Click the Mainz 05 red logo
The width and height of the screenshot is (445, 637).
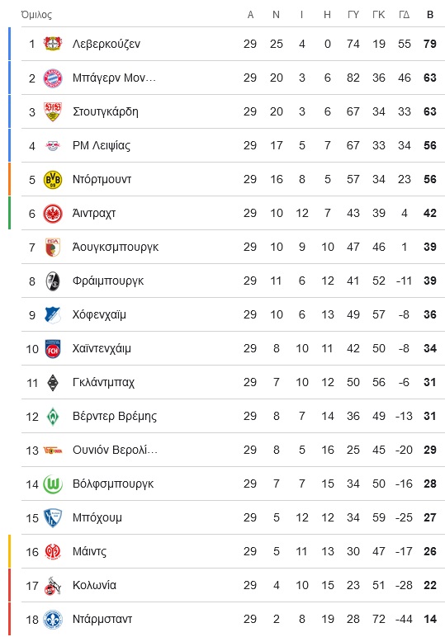coord(52,552)
